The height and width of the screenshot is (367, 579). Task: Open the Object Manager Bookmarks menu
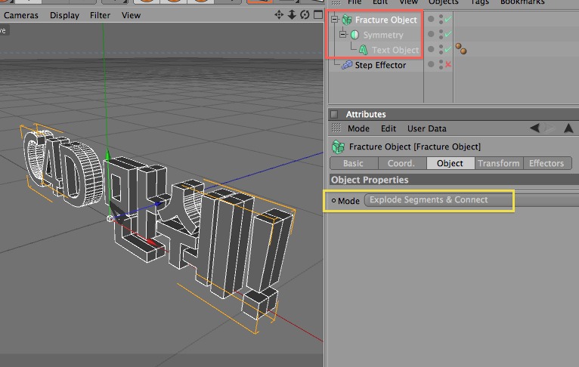pyautogui.click(x=522, y=2)
